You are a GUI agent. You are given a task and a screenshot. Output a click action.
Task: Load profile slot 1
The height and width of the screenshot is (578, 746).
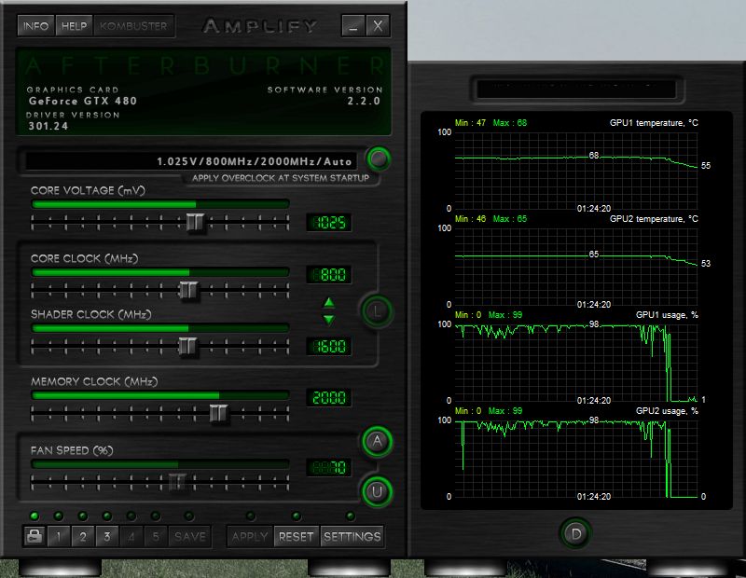pos(59,536)
